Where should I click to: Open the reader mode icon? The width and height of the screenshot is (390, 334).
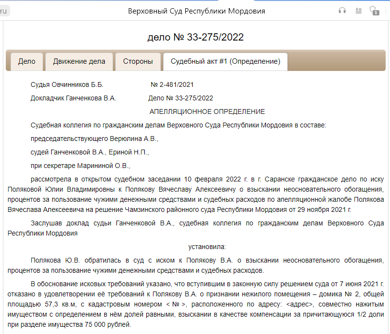point(359,11)
